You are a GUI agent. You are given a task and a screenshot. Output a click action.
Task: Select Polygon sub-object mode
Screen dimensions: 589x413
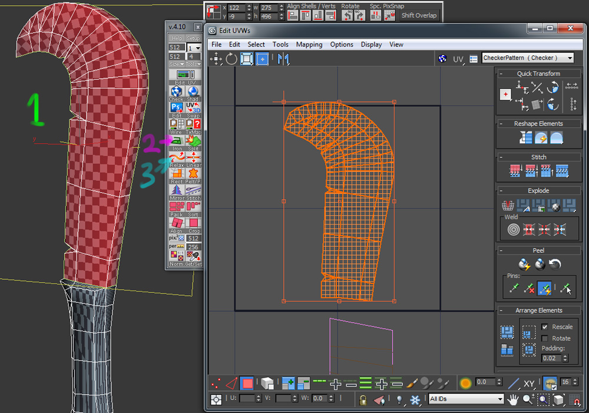pyautogui.click(x=247, y=384)
